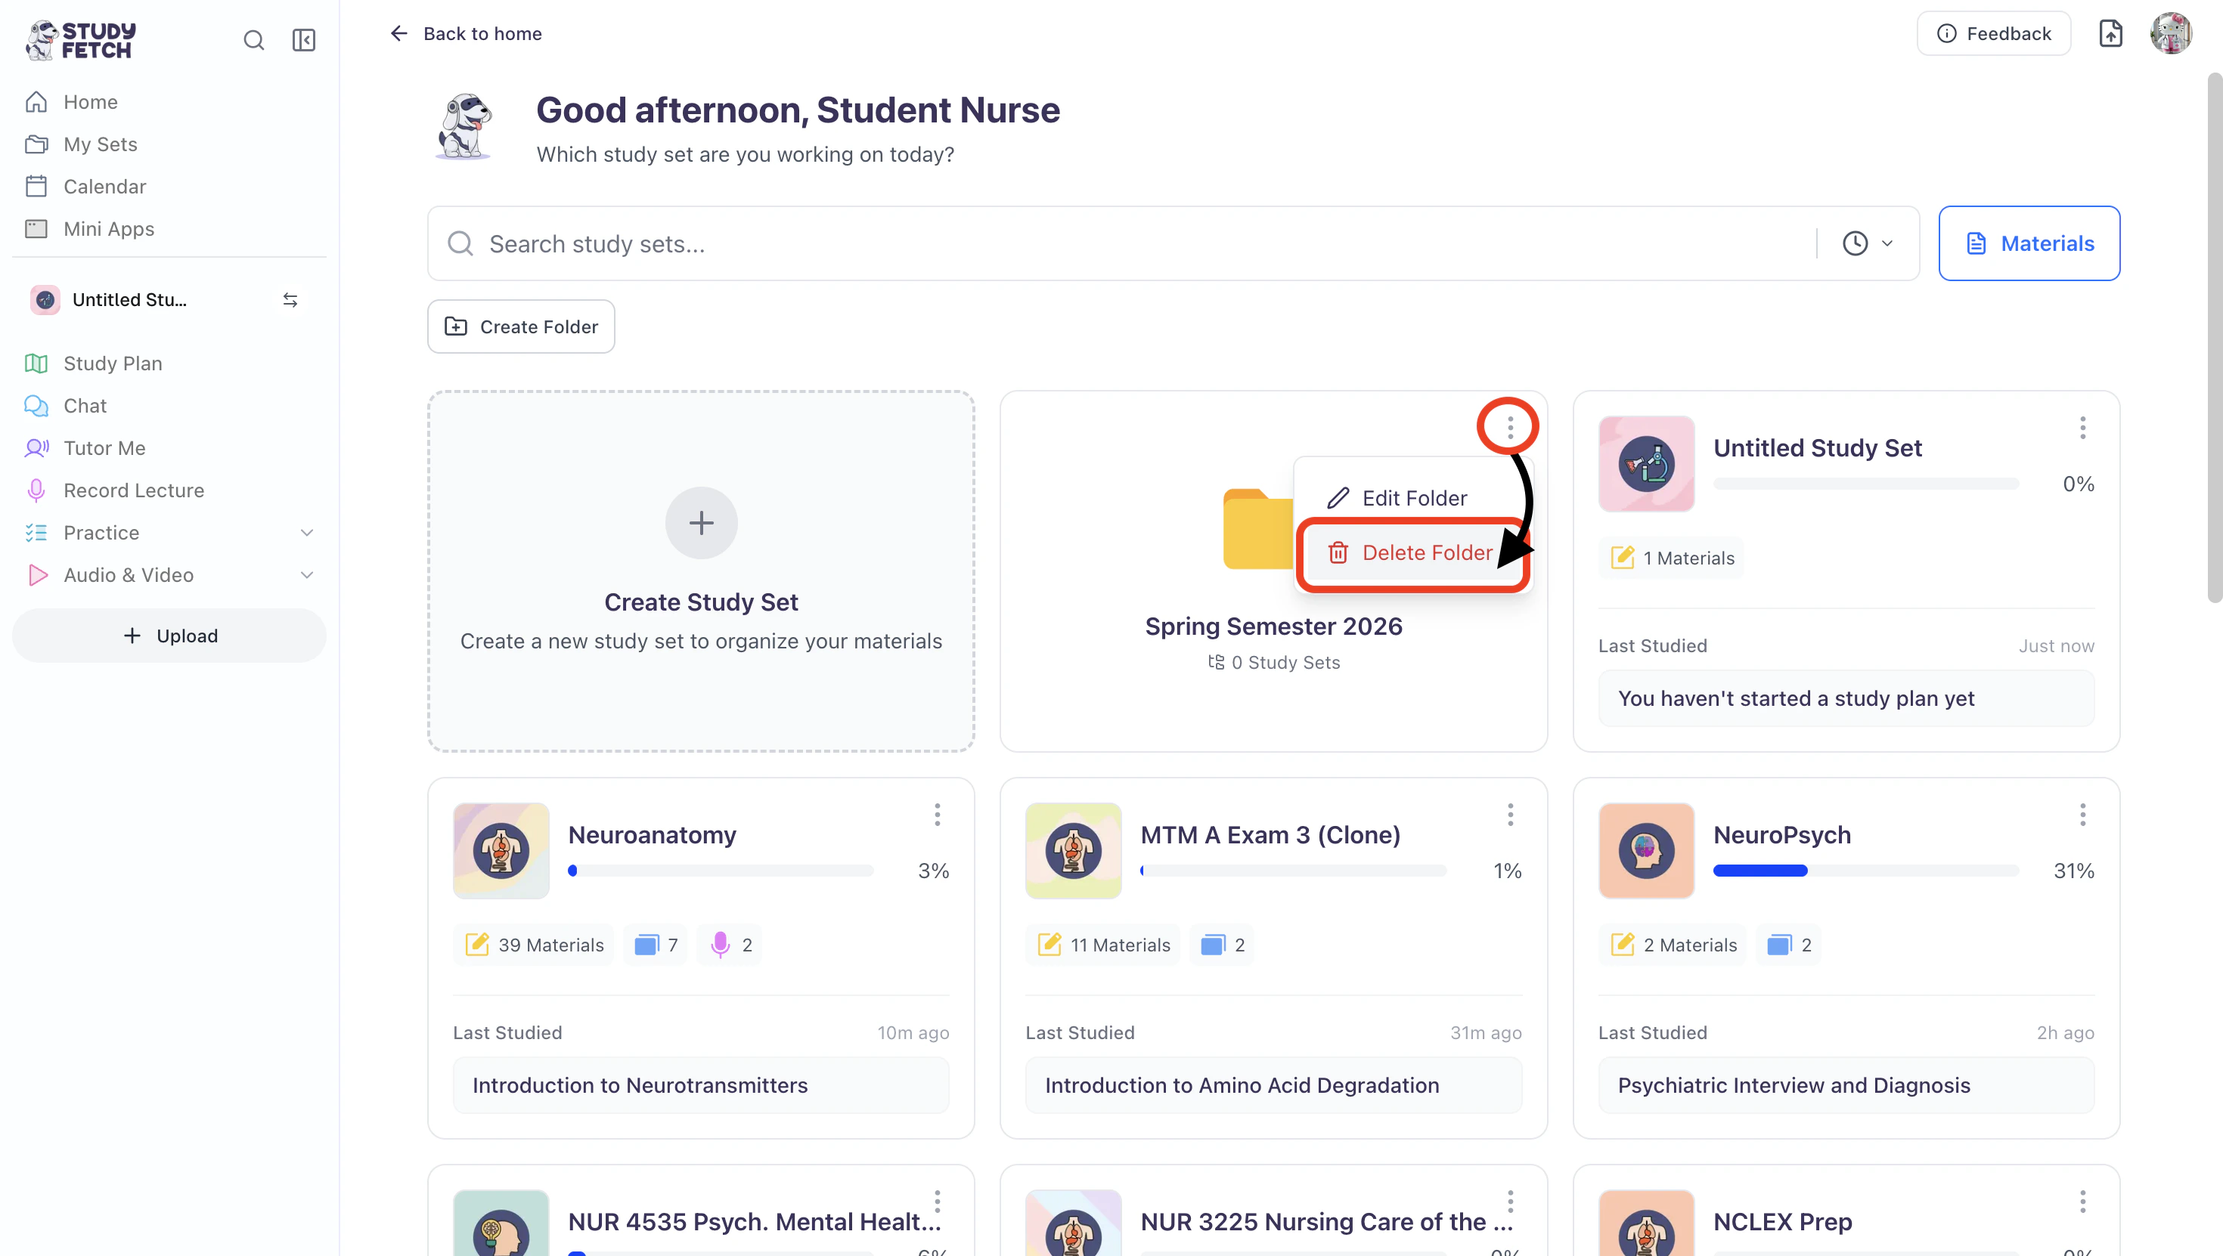Click the Upload button
This screenshot has height=1256, width=2223.
[169, 636]
